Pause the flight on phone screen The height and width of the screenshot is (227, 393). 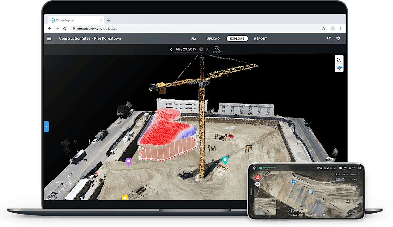pyautogui.click(x=354, y=180)
